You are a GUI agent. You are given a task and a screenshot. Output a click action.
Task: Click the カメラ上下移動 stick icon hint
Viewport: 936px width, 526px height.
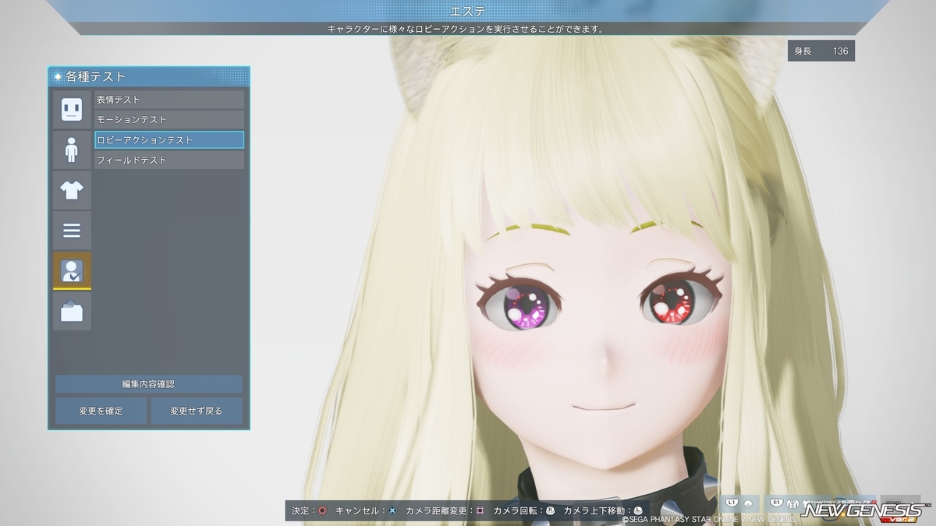tap(637, 510)
